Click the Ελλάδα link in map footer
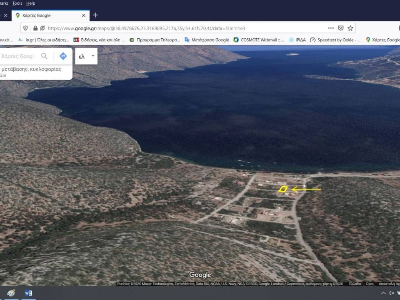400x300 pixels. click(355, 284)
